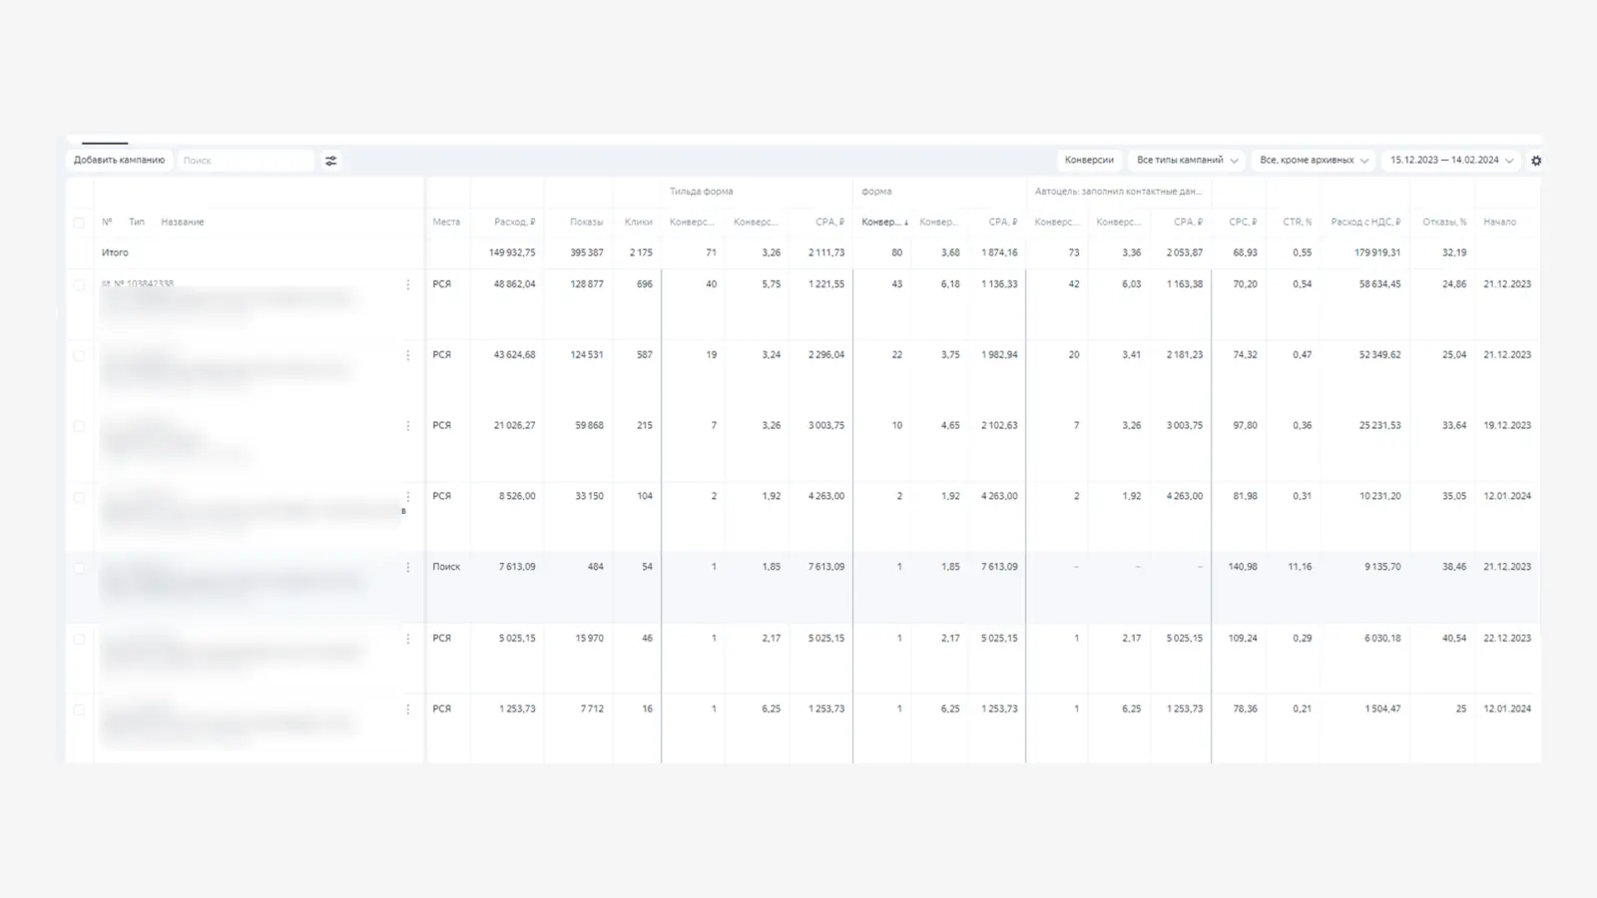The image size is (1597, 898).
Task: Sort by the 'Отказы, %' column header
Action: tap(1445, 223)
